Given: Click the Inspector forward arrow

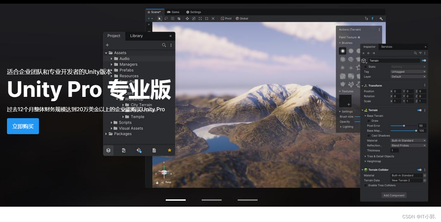Looking at the screenshot, I should [373, 53].
